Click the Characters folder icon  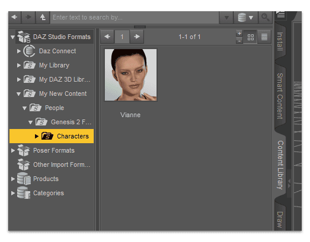pos(47,136)
